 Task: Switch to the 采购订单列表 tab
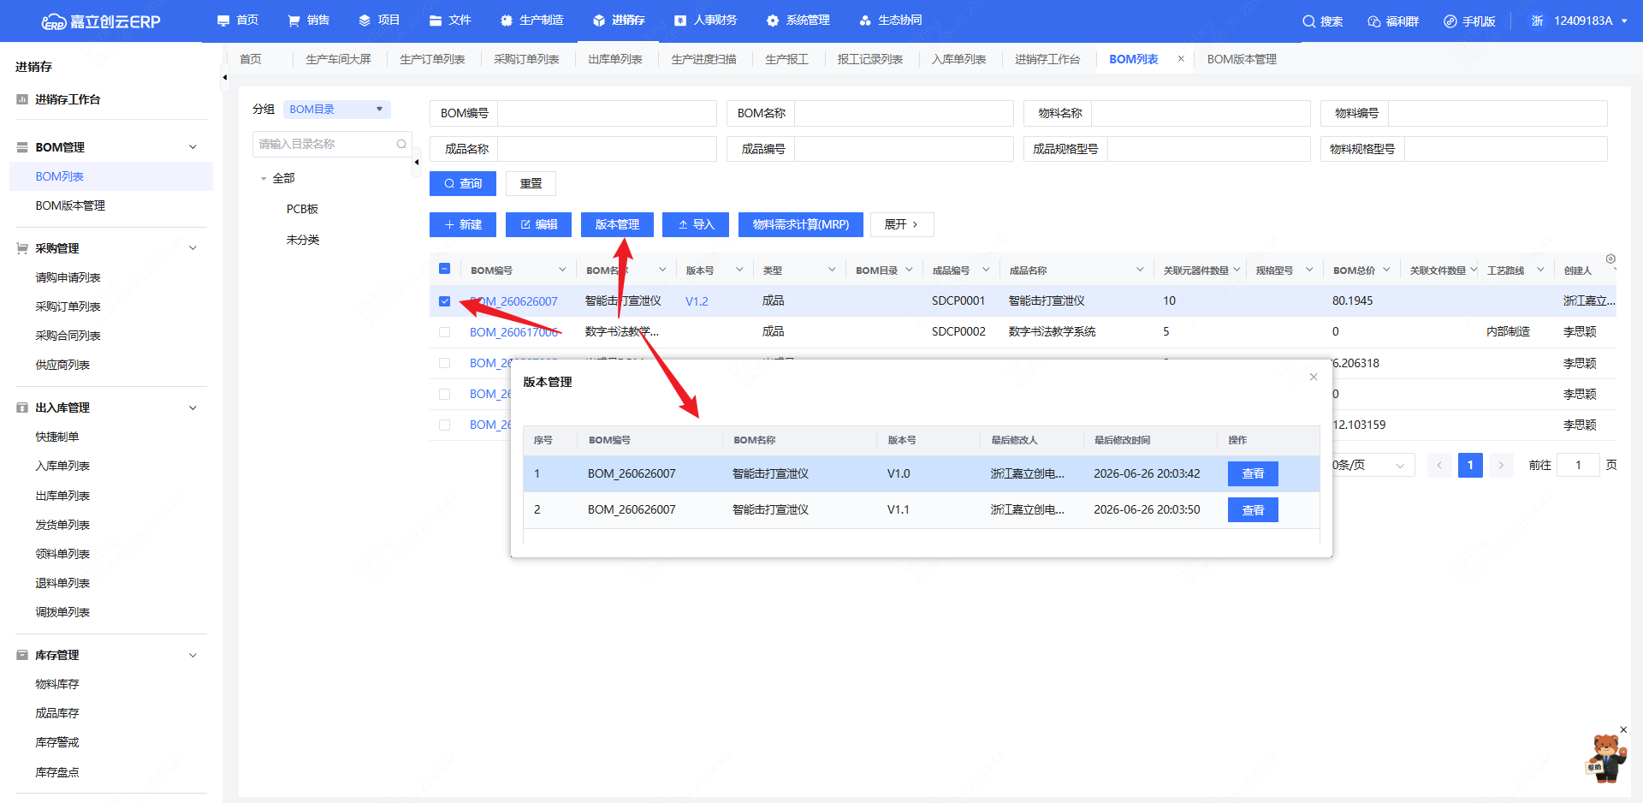pyautogui.click(x=526, y=59)
